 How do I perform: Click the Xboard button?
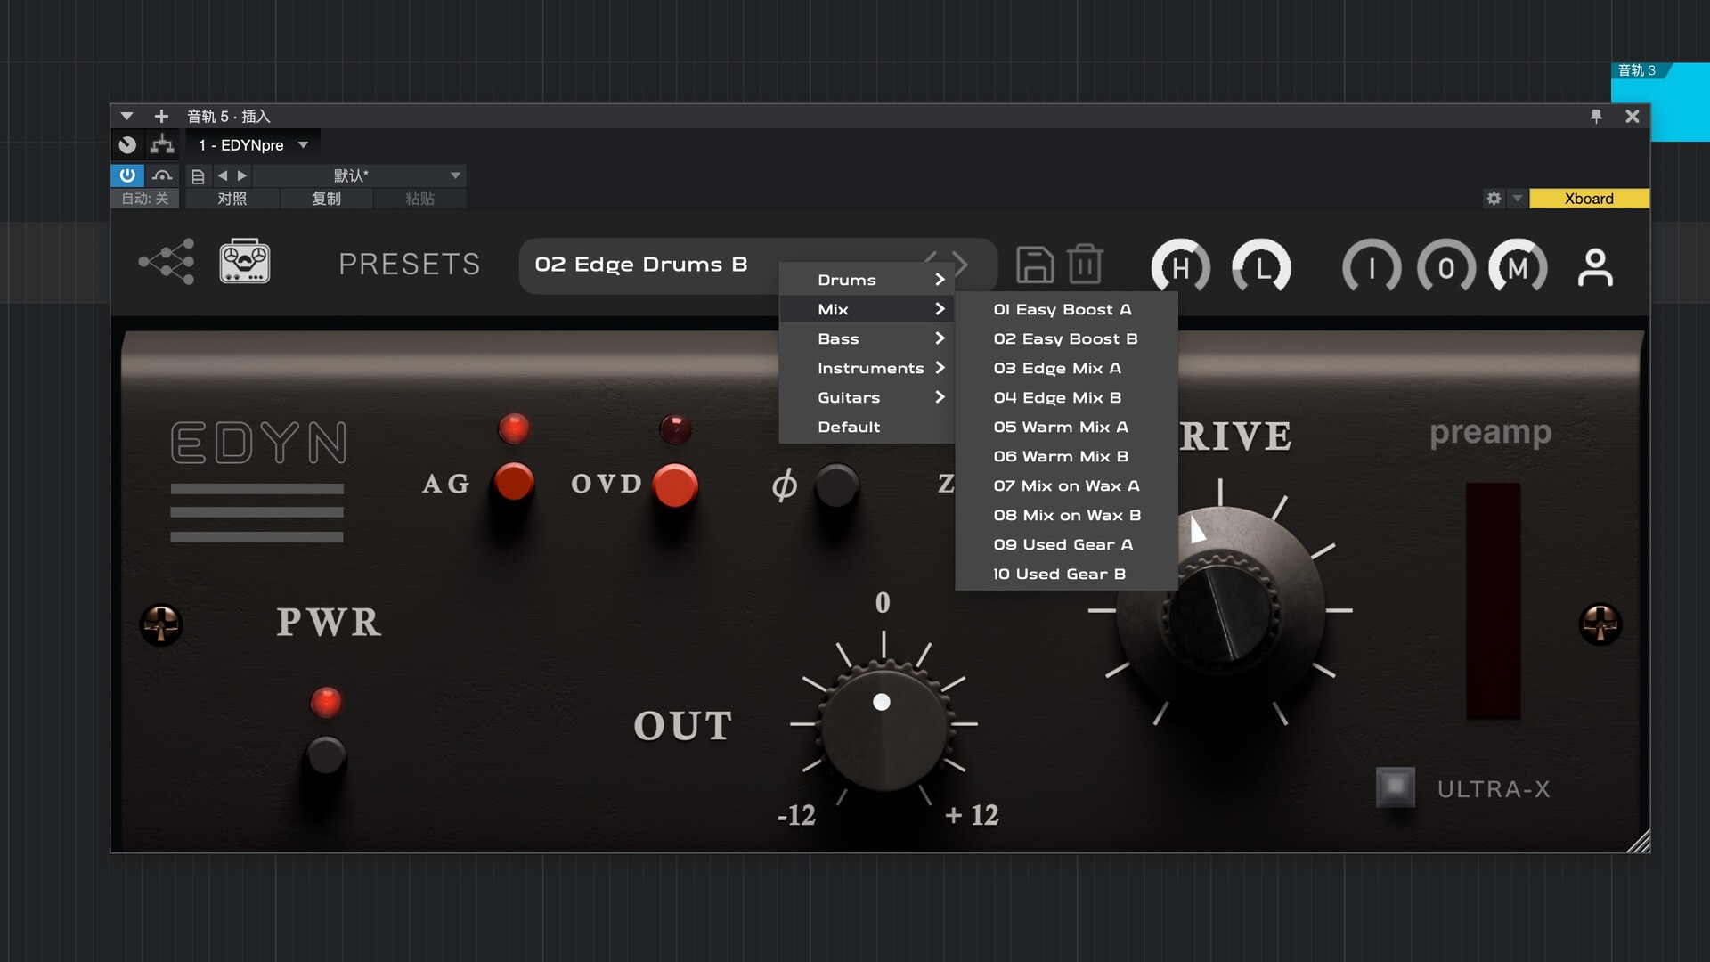point(1589,199)
